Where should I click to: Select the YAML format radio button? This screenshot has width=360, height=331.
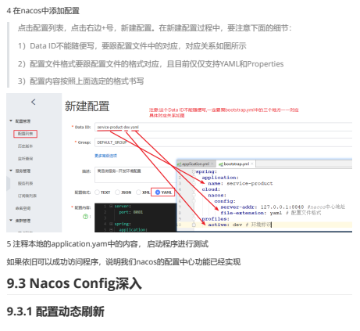click(x=158, y=192)
